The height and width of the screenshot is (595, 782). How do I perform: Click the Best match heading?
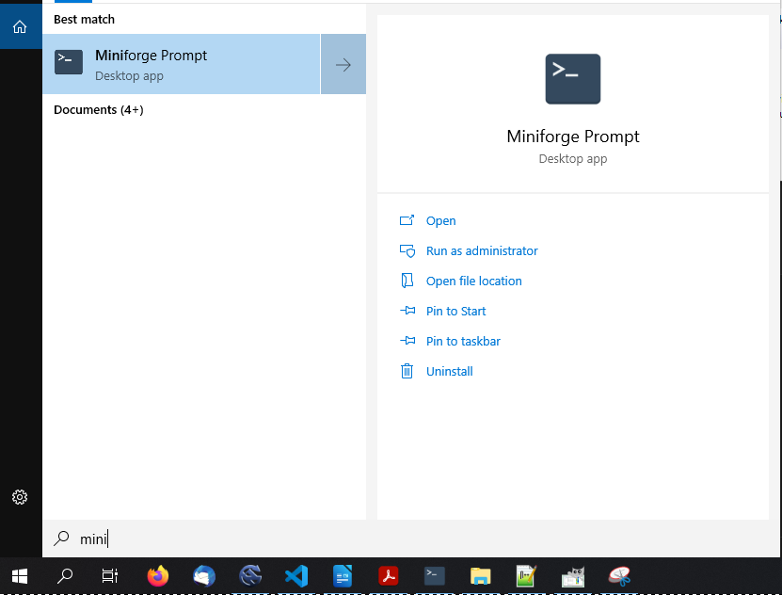point(85,20)
